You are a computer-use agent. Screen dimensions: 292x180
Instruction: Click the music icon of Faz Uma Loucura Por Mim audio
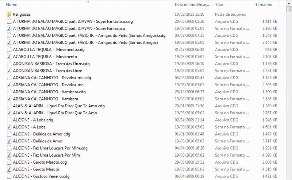(x=9, y=155)
